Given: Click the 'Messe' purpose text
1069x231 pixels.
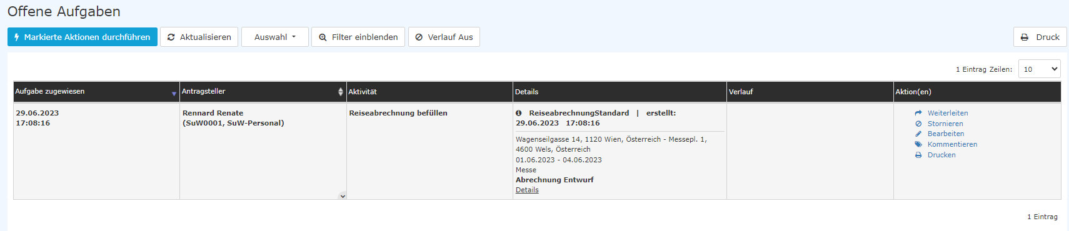Looking at the screenshot, I should point(526,170).
